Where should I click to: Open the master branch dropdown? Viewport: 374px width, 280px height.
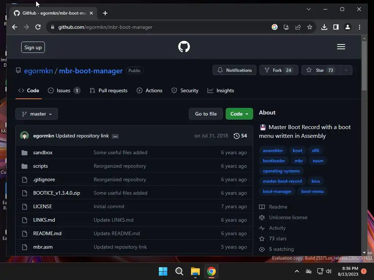(x=37, y=114)
